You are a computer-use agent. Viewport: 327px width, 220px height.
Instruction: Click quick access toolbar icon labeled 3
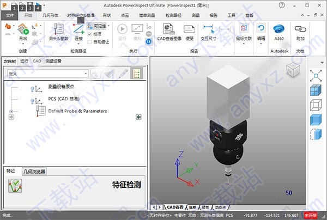30,7
